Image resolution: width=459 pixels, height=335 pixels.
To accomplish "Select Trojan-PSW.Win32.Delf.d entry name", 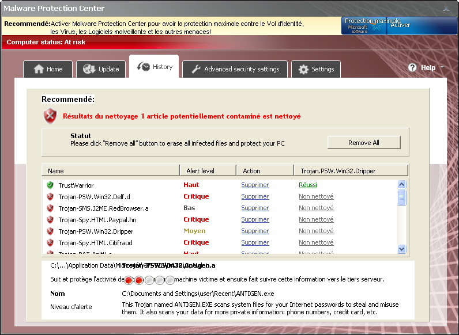I will pyautogui.click(x=94, y=197).
